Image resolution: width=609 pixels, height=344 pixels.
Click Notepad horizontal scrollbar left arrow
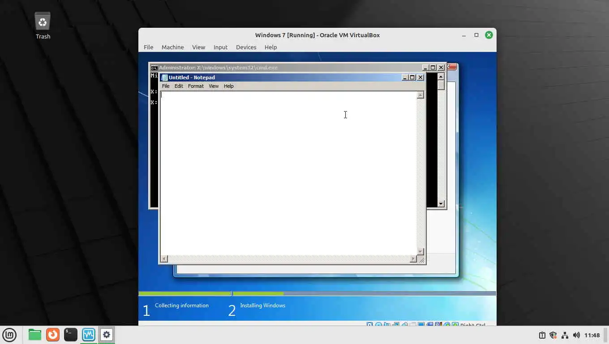(164, 259)
